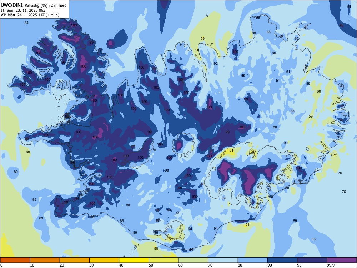The image size is (357, 268).
Task: Pick the light green 60–70 legend swatch
Action: point(193,260)
